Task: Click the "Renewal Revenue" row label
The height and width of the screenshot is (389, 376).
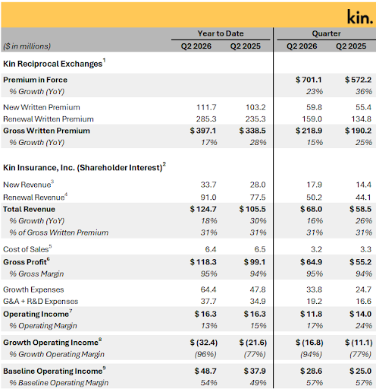Action: pyautogui.click(x=35, y=197)
